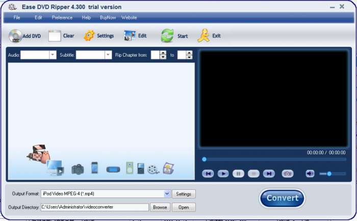
Task: Click the Exit toolbar icon
Action: (203, 36)
